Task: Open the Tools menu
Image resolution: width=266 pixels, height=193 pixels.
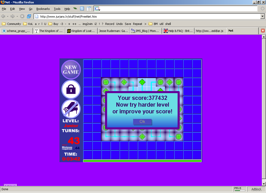Action: [x=57, y=9]
